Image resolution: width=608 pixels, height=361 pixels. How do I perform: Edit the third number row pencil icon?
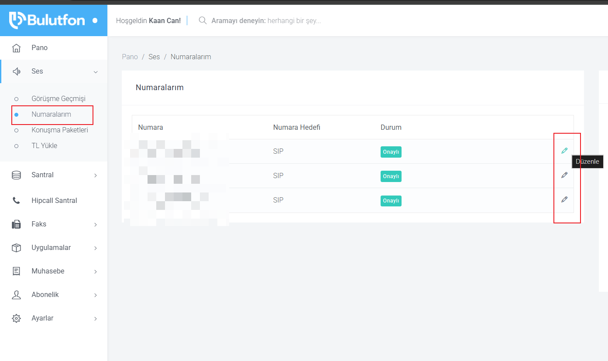point(564,199)
